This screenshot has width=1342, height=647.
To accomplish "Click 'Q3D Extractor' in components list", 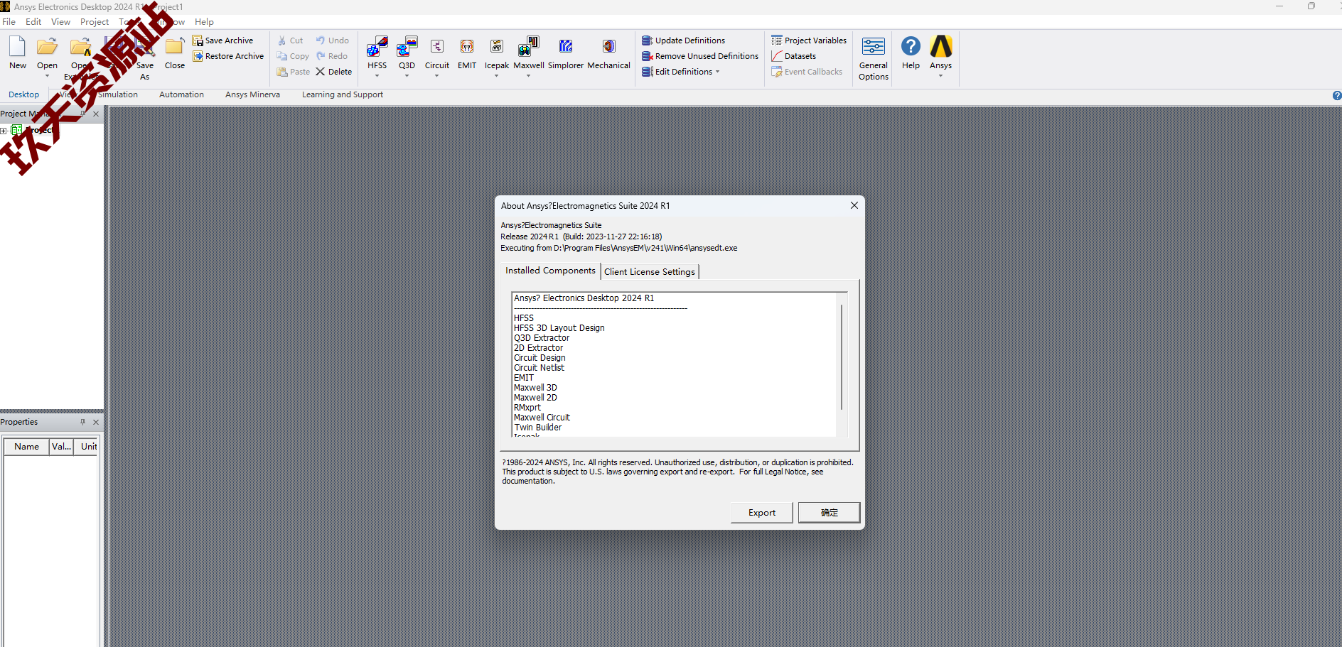I will click(542, 338).
